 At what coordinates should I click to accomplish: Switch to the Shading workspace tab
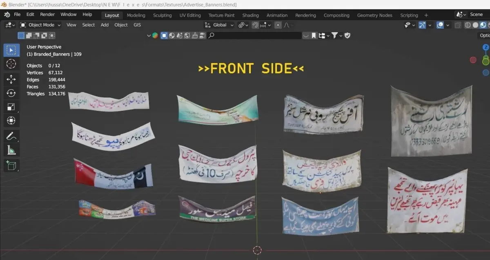click(x=250, y=15)
